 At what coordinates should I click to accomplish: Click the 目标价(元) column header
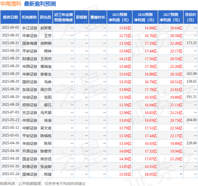pyautogui.click(x=191, y=17)
